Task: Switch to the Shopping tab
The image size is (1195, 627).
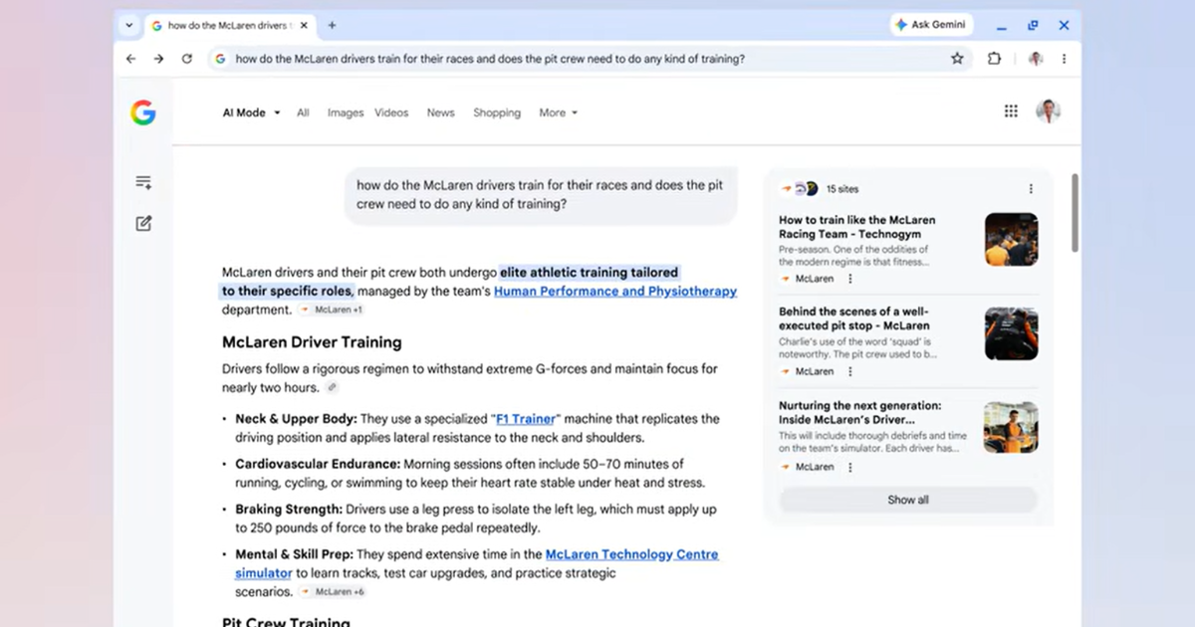Action: (497, 112)
